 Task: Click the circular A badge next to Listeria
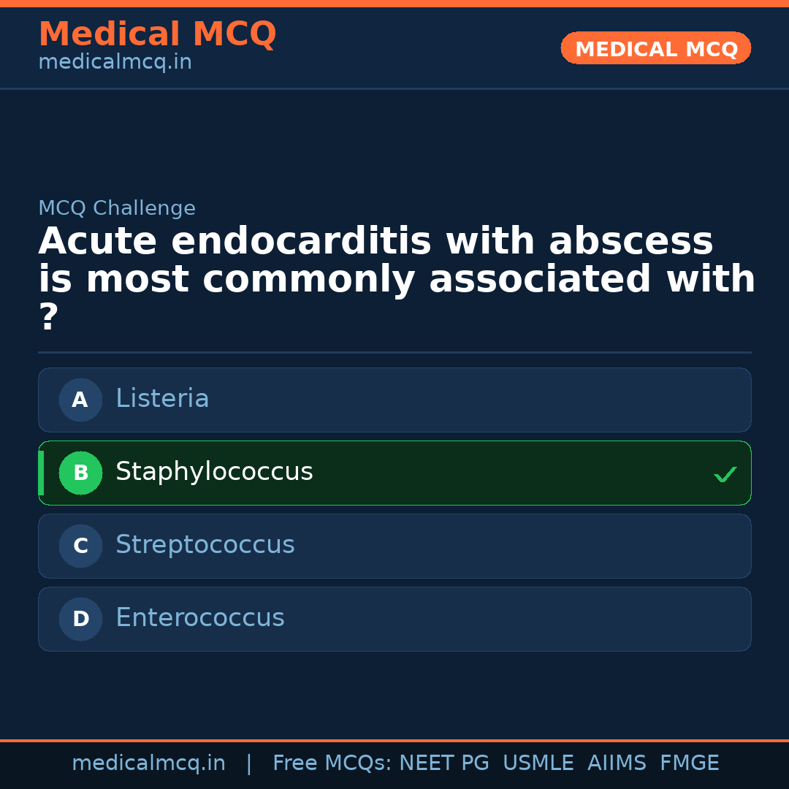80,400
